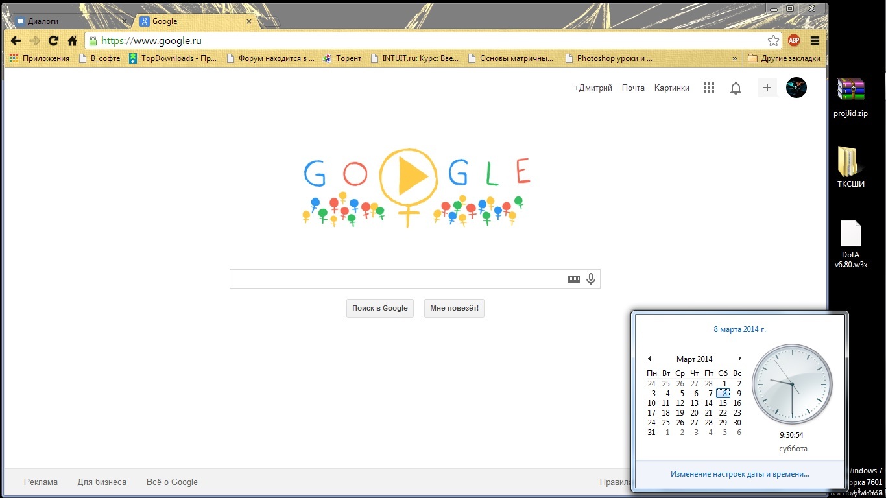Screen dimensions: 886x498
Task: Select March 15 in the calendar
Action: pyautogui.click(x=723, y=403)
